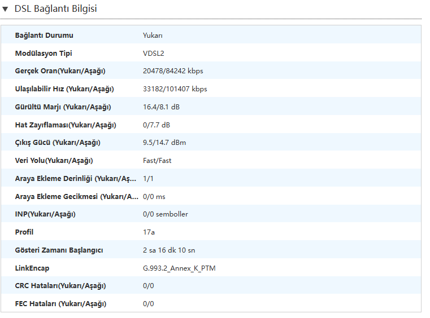Select the LinkEncap label

pos(32,268)
